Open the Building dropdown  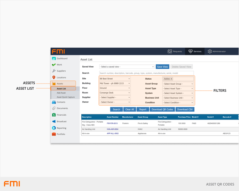tap(115, 84)
